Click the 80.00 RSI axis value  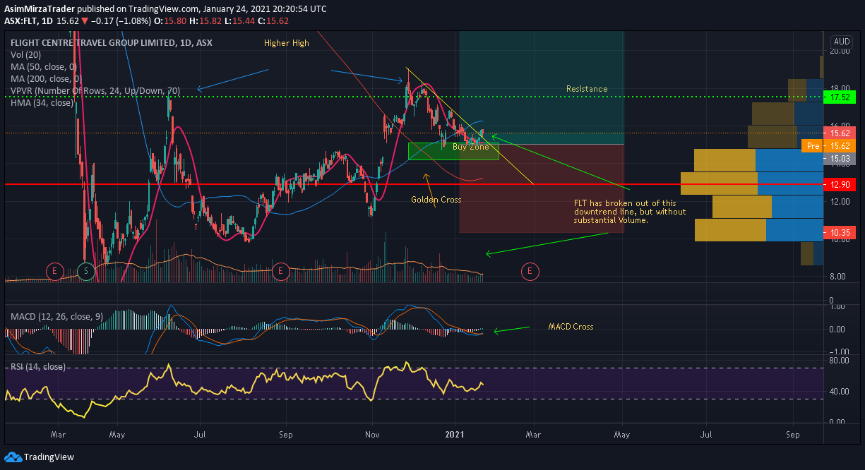[x=840, y=361]
